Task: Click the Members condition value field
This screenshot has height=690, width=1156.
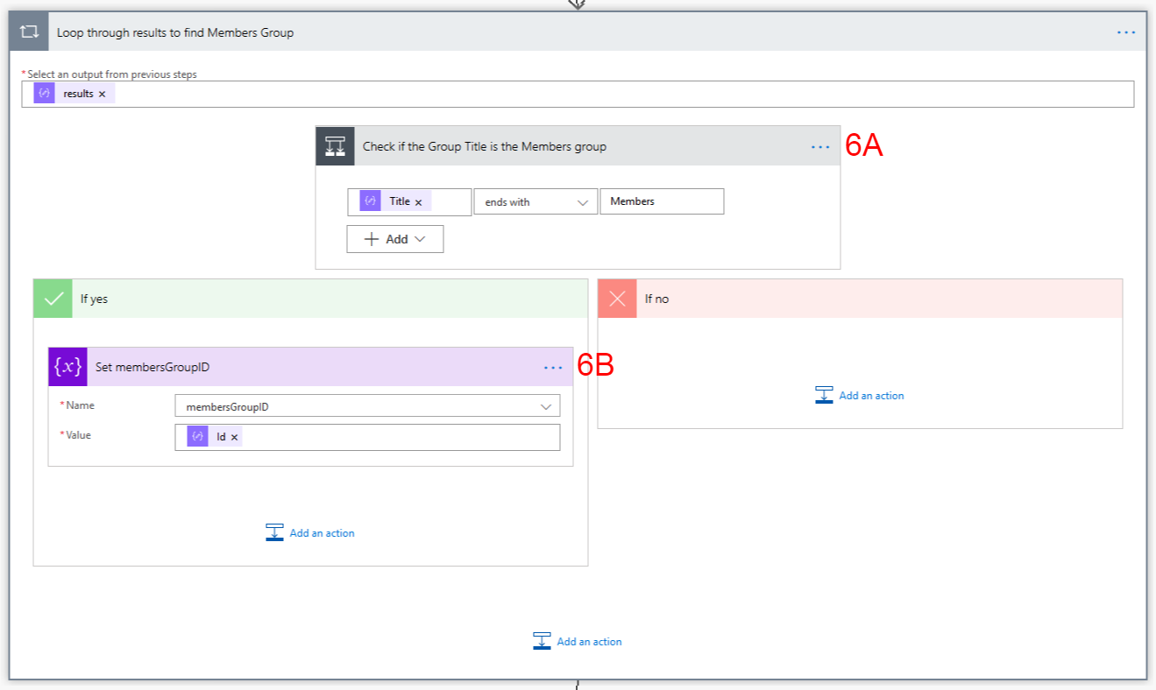Action: (x=662, y=201)
